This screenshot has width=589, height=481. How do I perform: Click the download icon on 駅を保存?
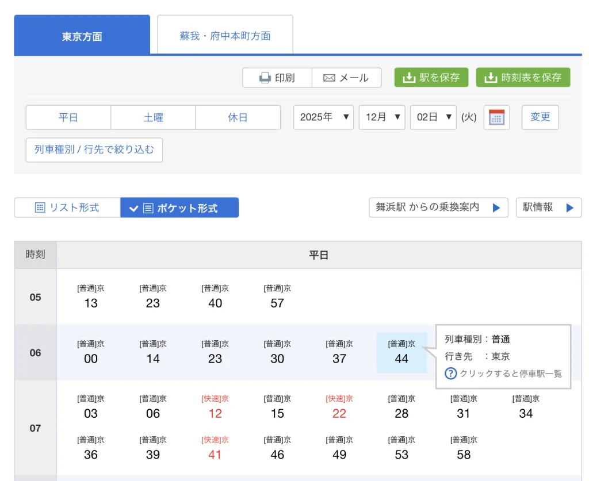409,78
